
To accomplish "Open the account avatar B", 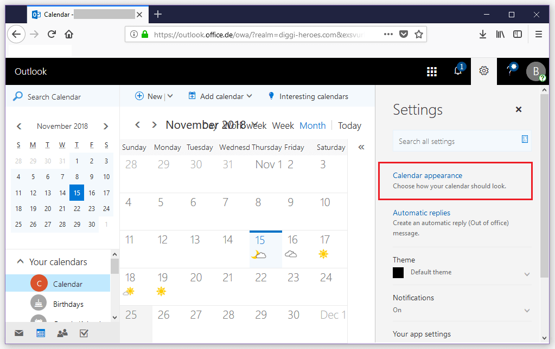I will (x=536, y=71).
